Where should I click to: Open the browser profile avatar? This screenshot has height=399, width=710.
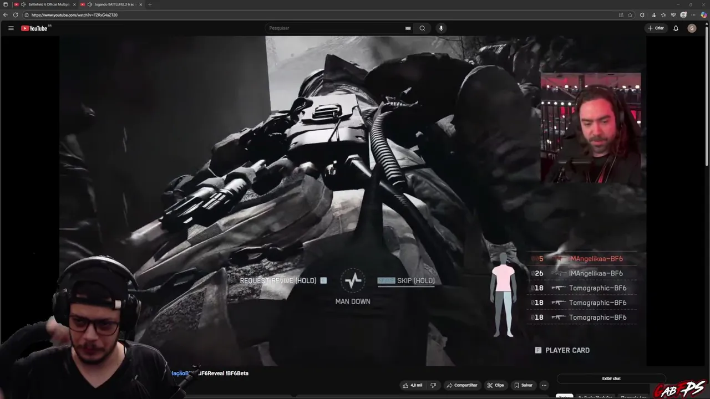[x=683, y=15]
